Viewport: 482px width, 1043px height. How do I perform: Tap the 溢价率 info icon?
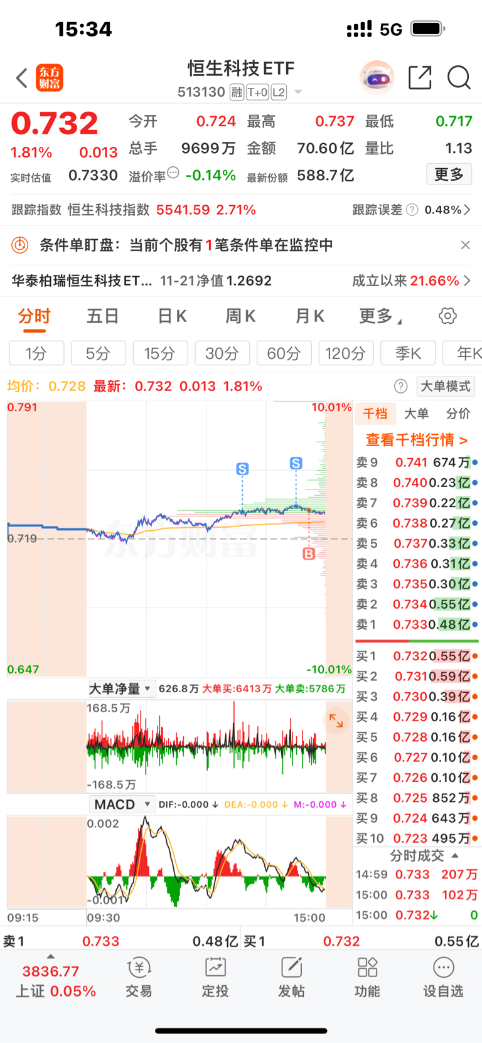click(x=173, y=173)
